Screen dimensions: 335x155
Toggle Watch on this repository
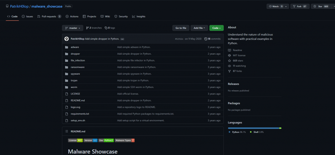tap(275, 7)
